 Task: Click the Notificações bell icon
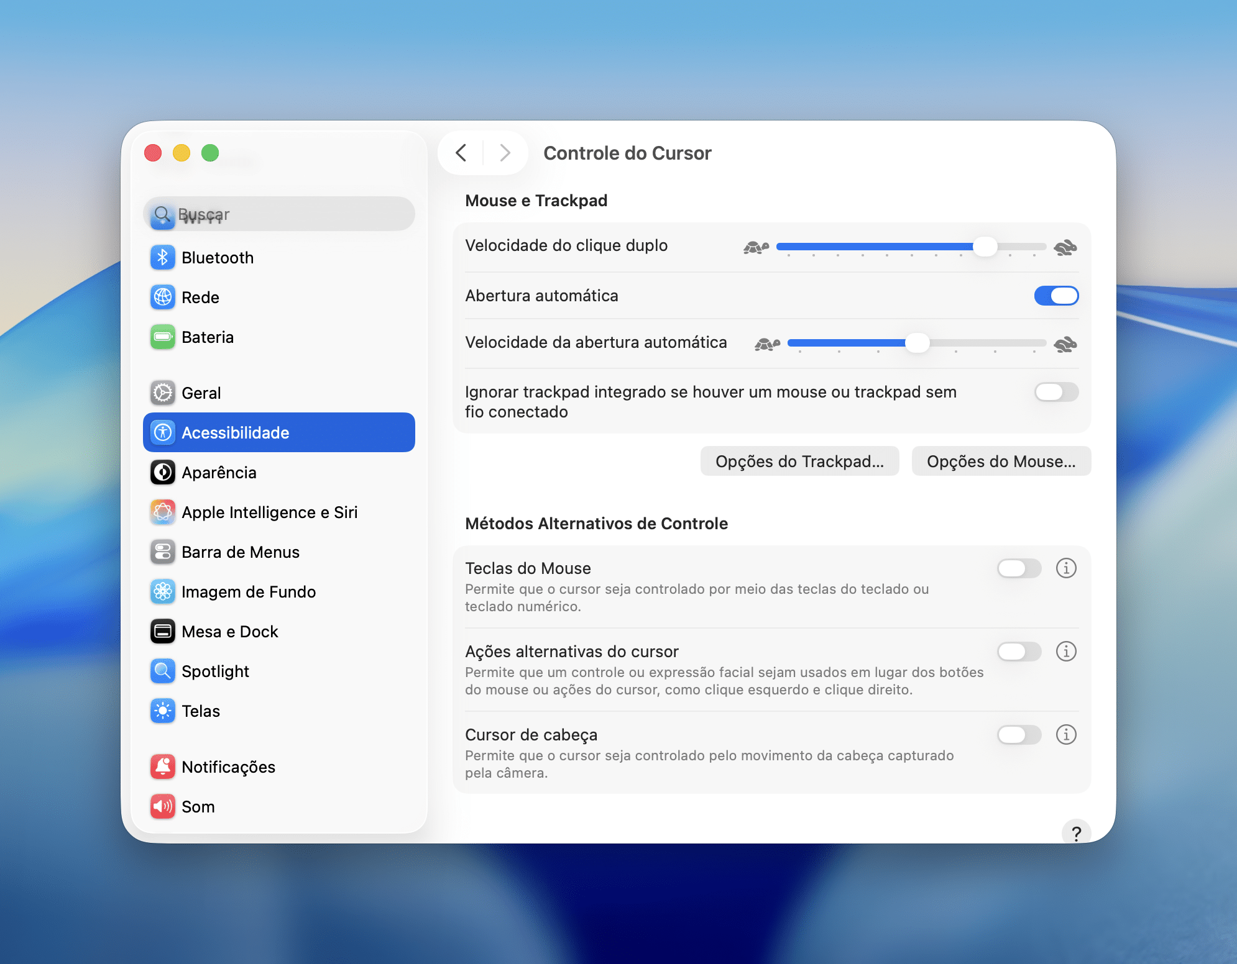(163, 767)
